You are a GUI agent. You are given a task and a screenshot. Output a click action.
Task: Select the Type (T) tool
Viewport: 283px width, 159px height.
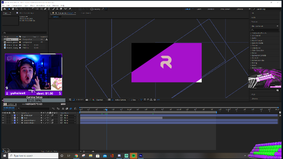tap(49, 9)
